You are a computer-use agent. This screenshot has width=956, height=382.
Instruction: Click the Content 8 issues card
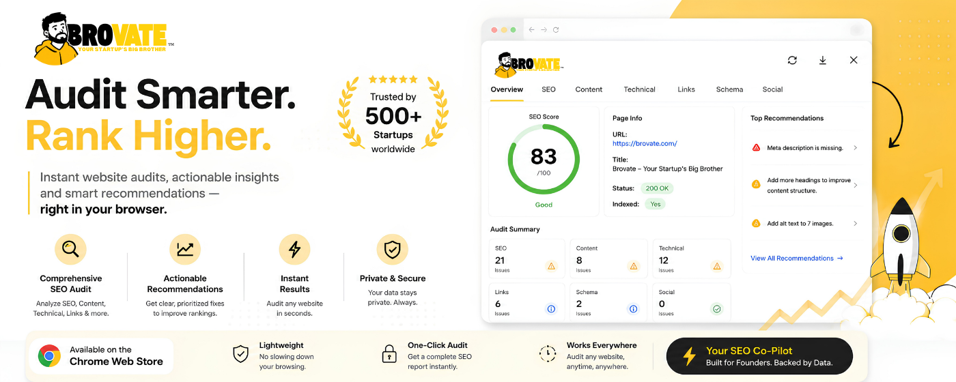(x=610, y=259)
